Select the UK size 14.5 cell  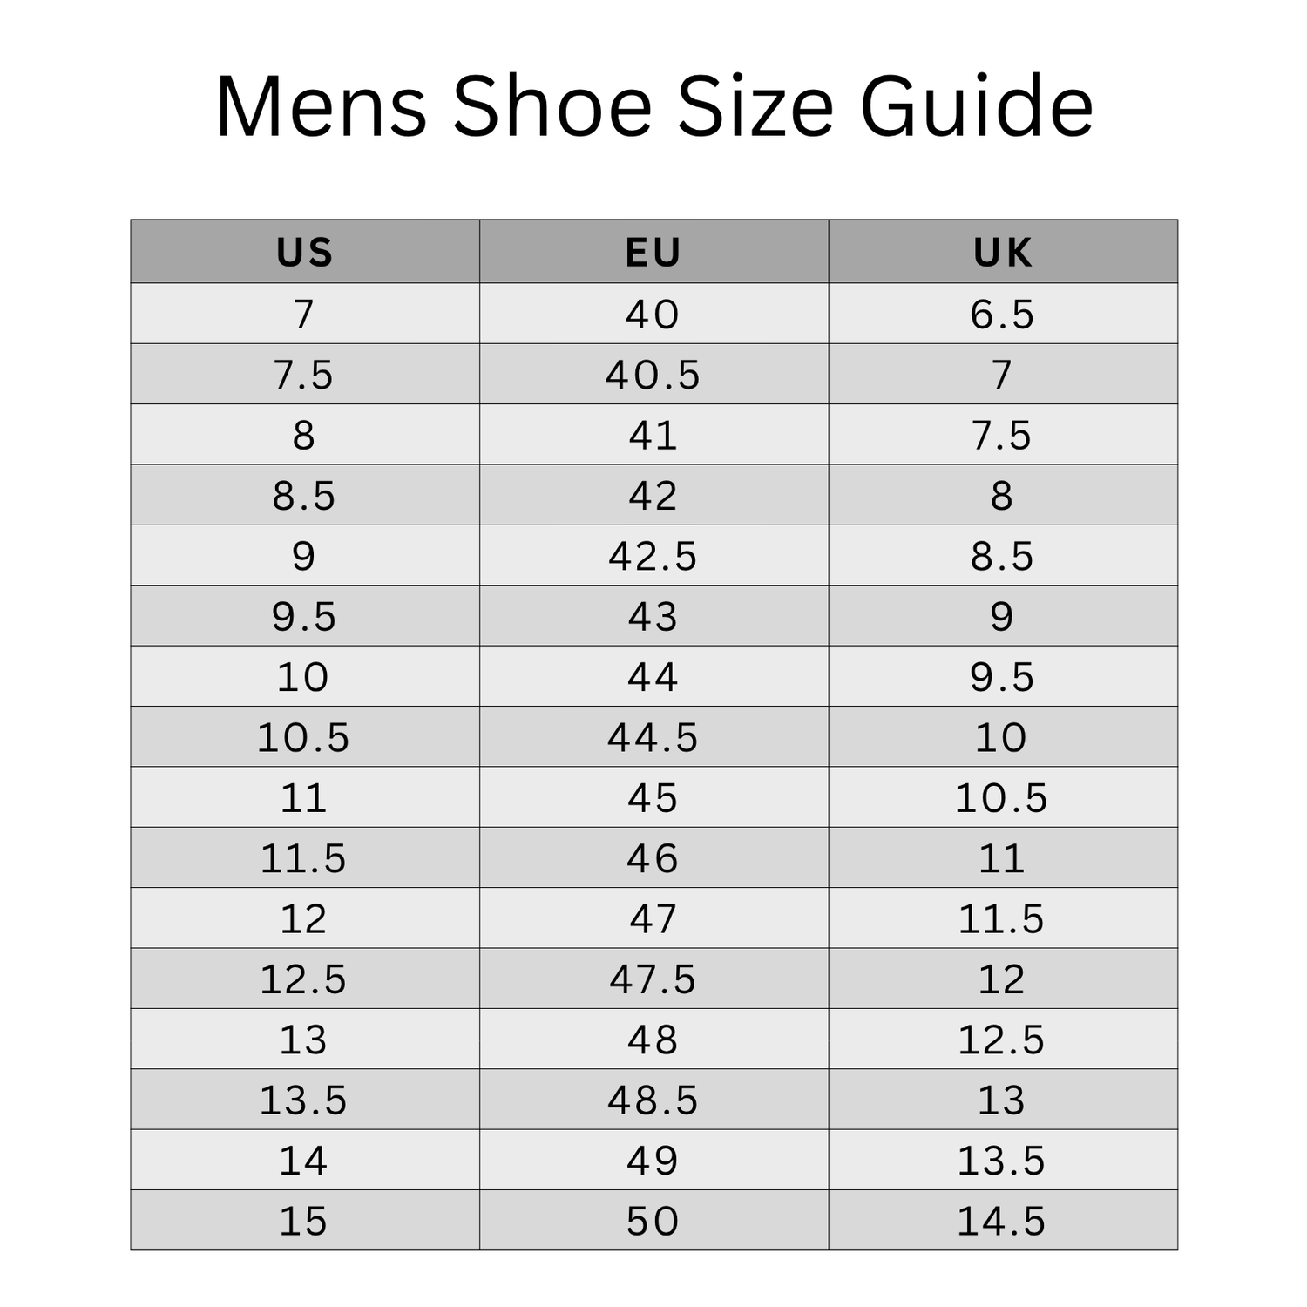[x=1002, y=1221]
